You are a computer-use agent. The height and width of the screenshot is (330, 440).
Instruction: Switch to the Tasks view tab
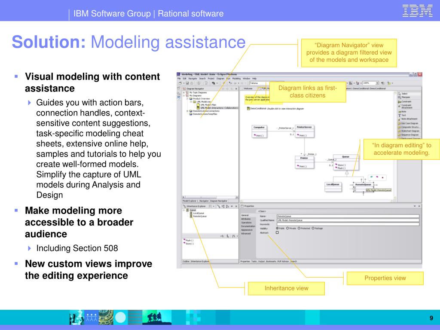pos(254,261)
